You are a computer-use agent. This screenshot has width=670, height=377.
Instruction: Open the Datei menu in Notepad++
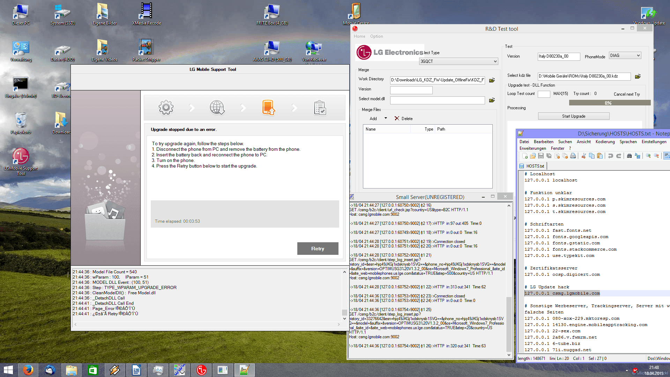click(524, 142)
